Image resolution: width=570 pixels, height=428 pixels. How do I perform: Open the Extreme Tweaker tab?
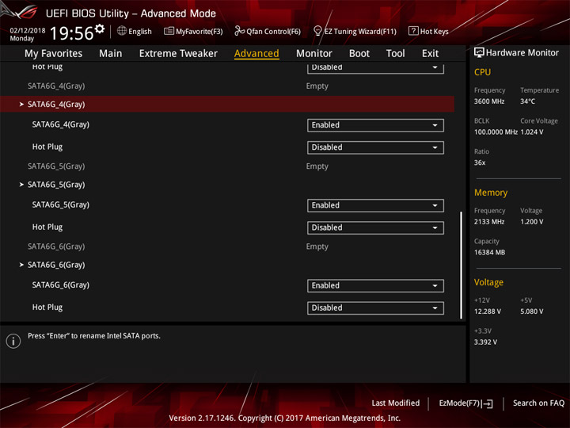178,54
